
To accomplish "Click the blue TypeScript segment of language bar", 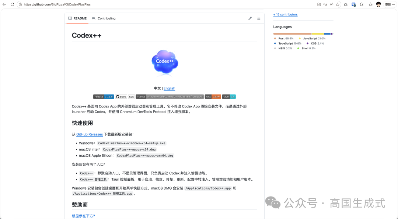I will [x=328, y=34].
